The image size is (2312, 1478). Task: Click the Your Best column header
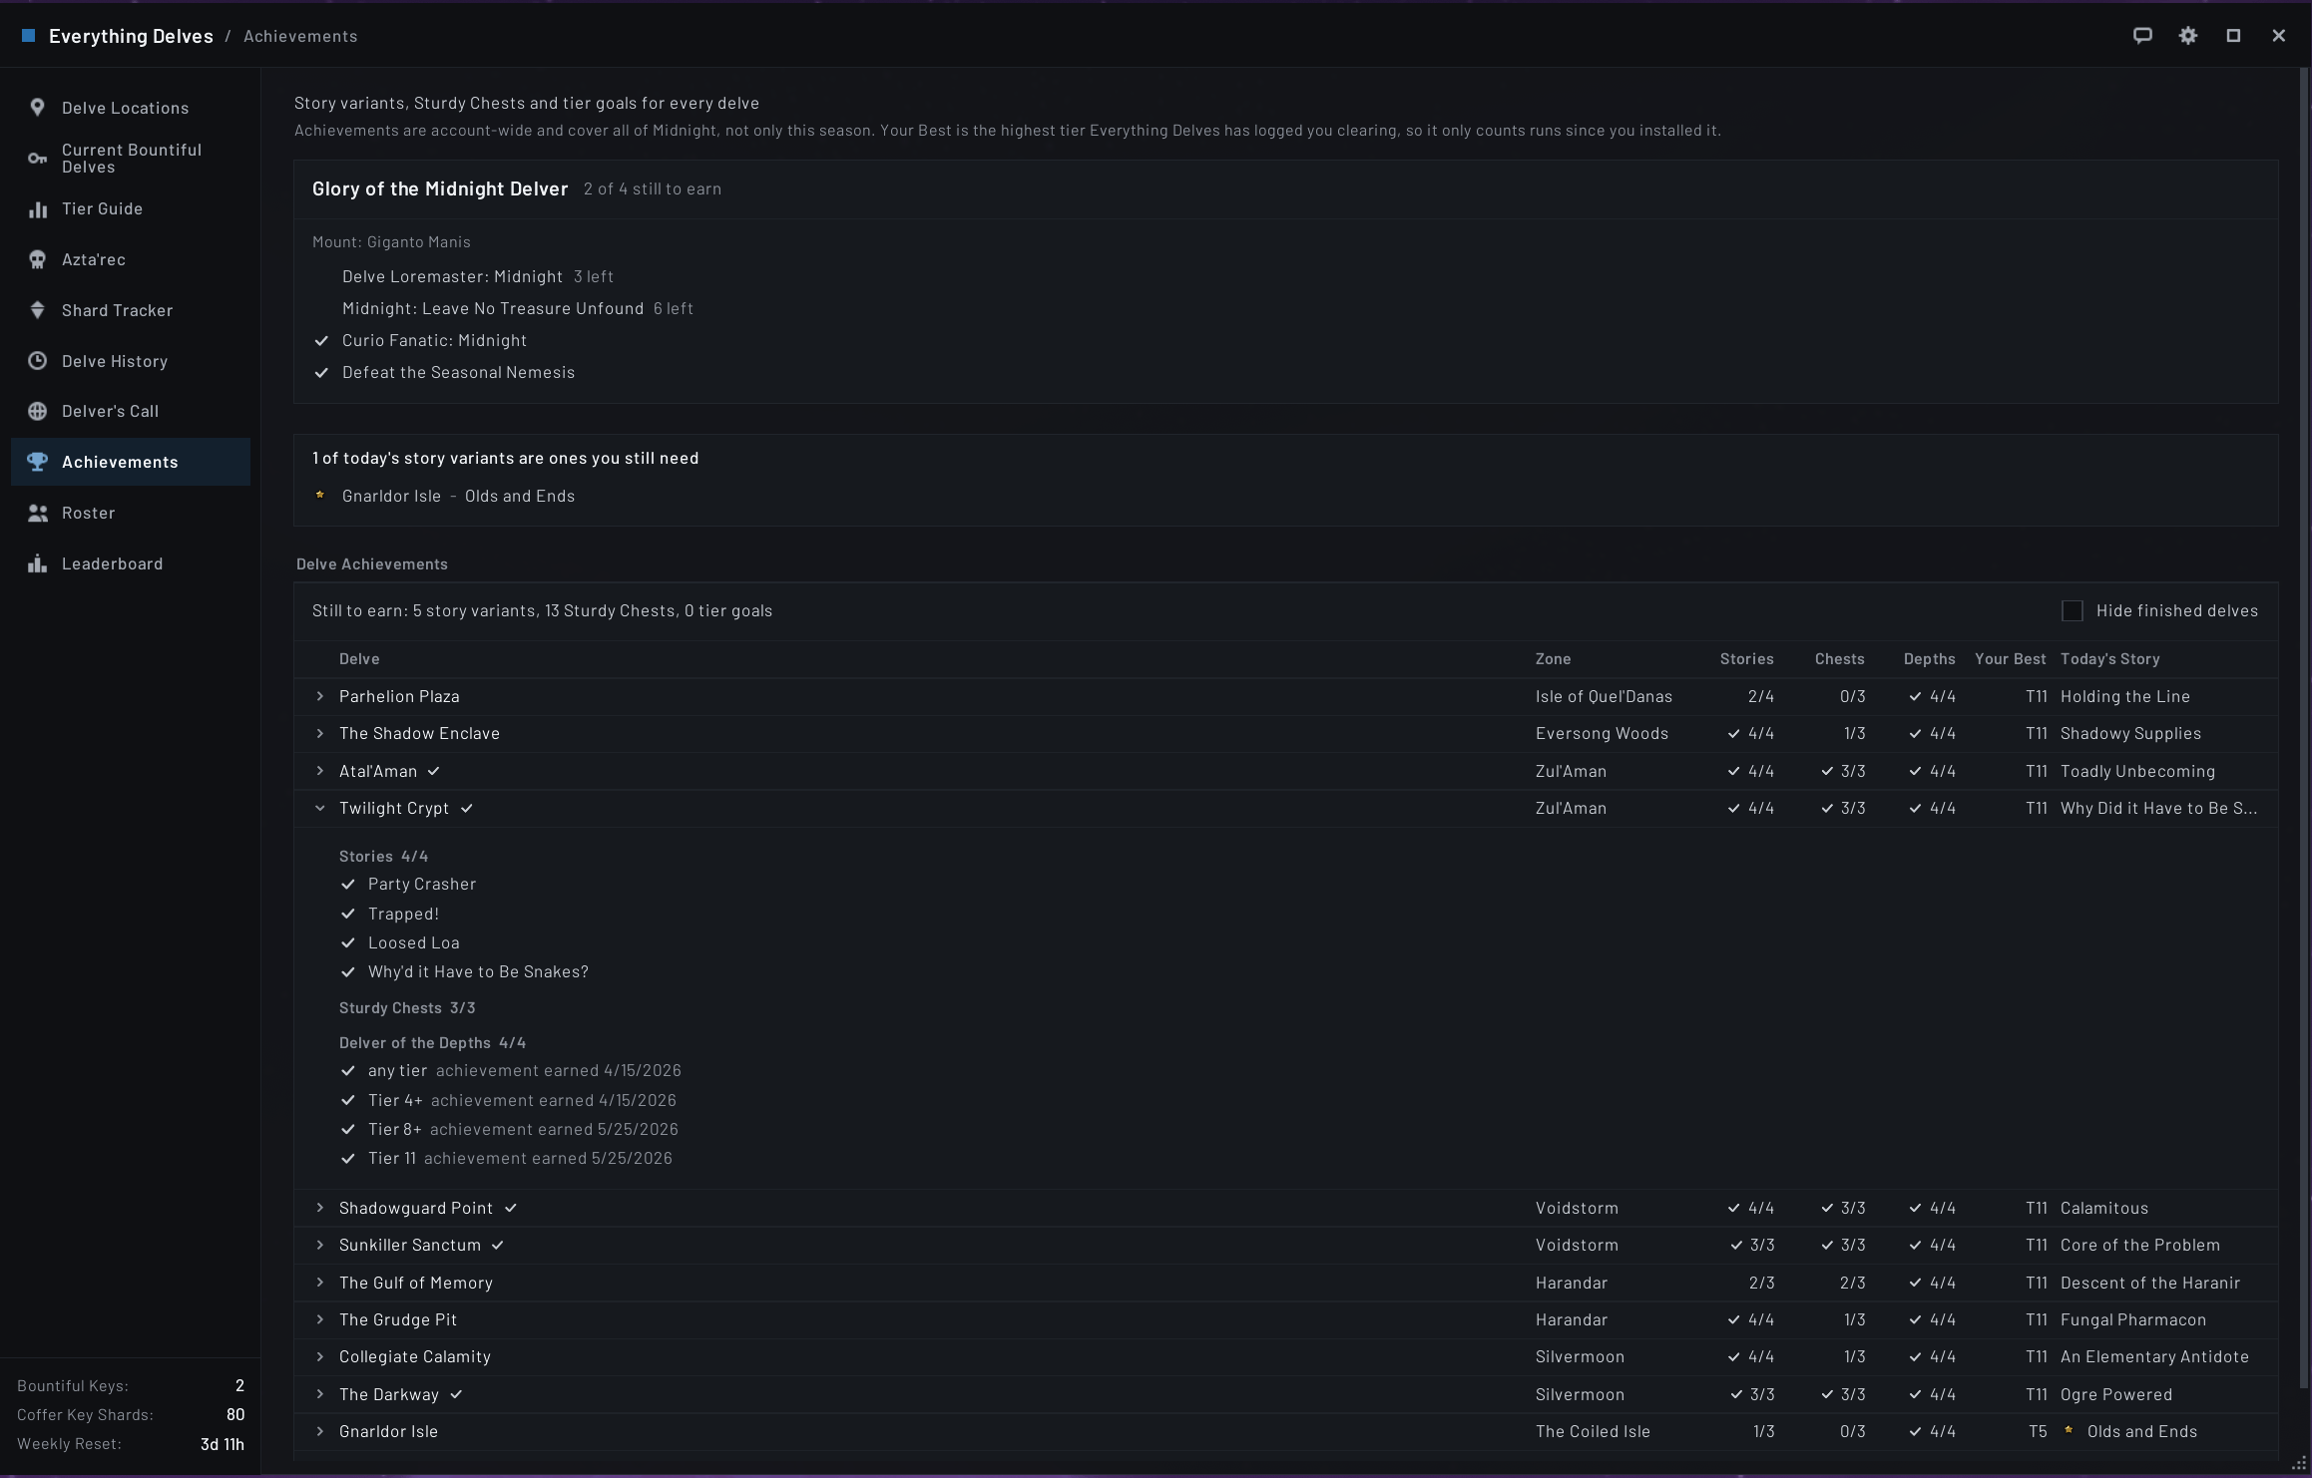click(x=2010, y=659)
